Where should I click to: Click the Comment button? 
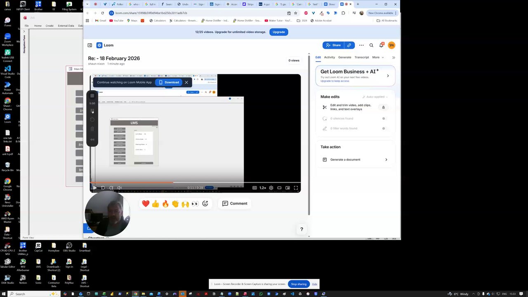coord(235,203)
